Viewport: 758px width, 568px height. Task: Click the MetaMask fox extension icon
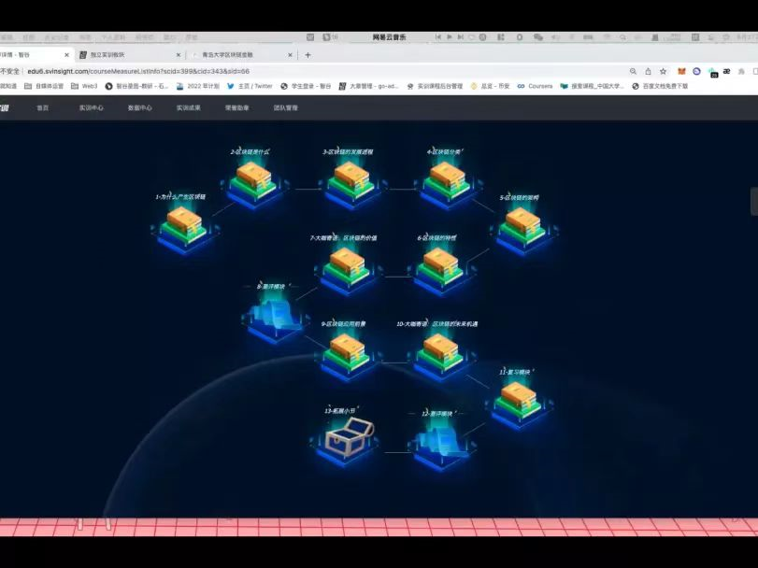680,71
